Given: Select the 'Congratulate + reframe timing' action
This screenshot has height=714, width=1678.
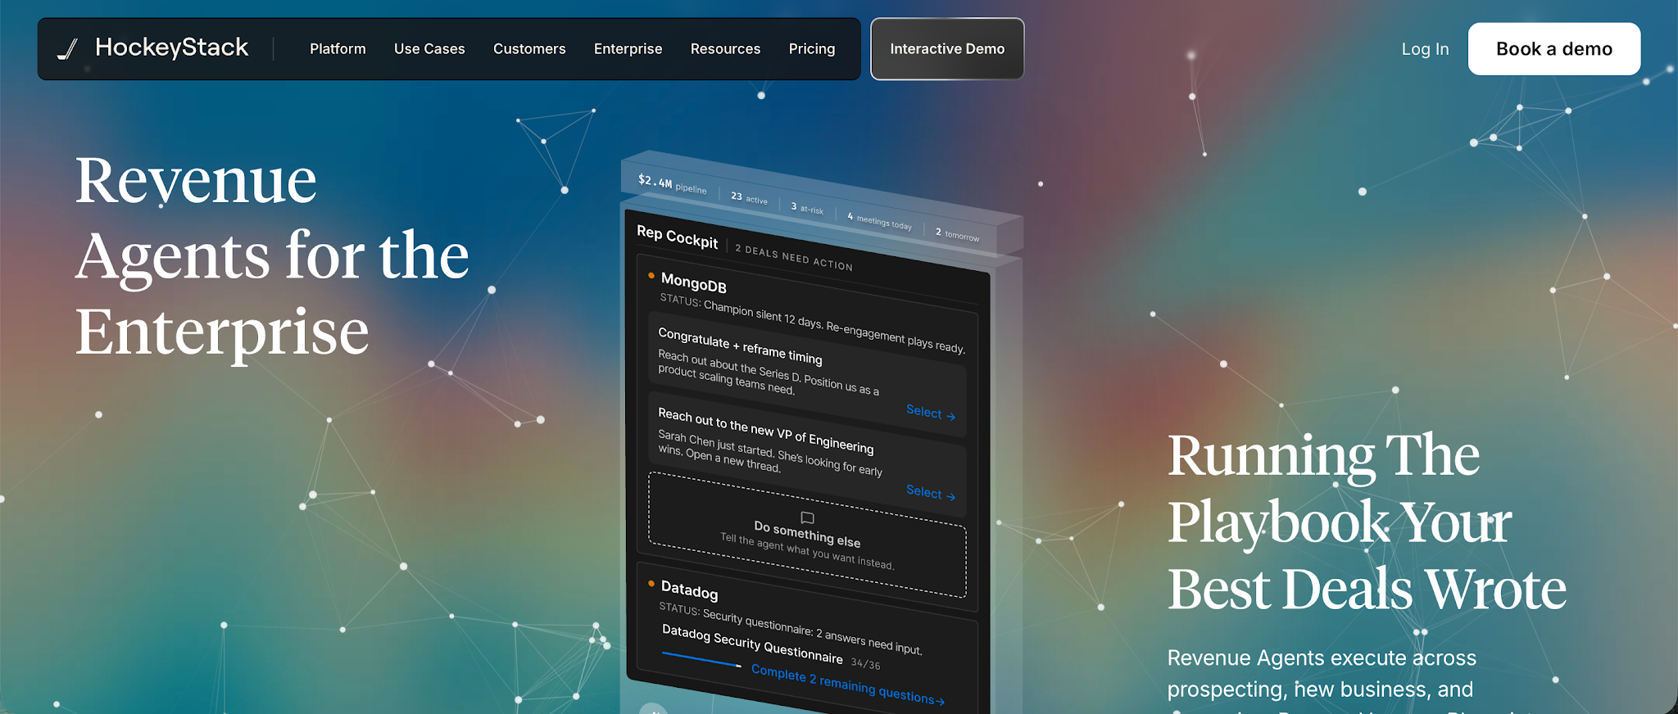Looking at the screenshot, I should coord(930,413).
